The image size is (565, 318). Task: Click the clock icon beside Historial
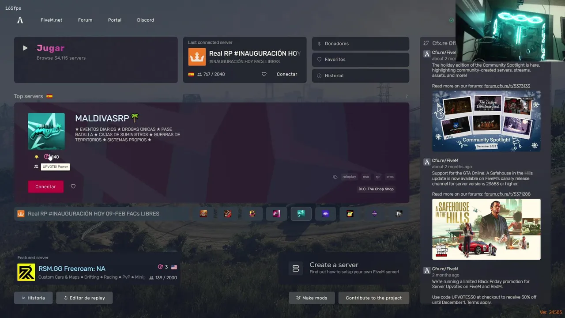point(319,76)
